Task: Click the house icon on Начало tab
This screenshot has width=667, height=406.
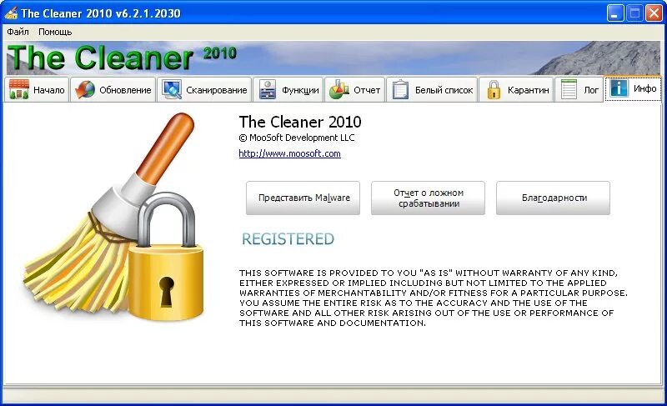Action: tap(18, 89)
